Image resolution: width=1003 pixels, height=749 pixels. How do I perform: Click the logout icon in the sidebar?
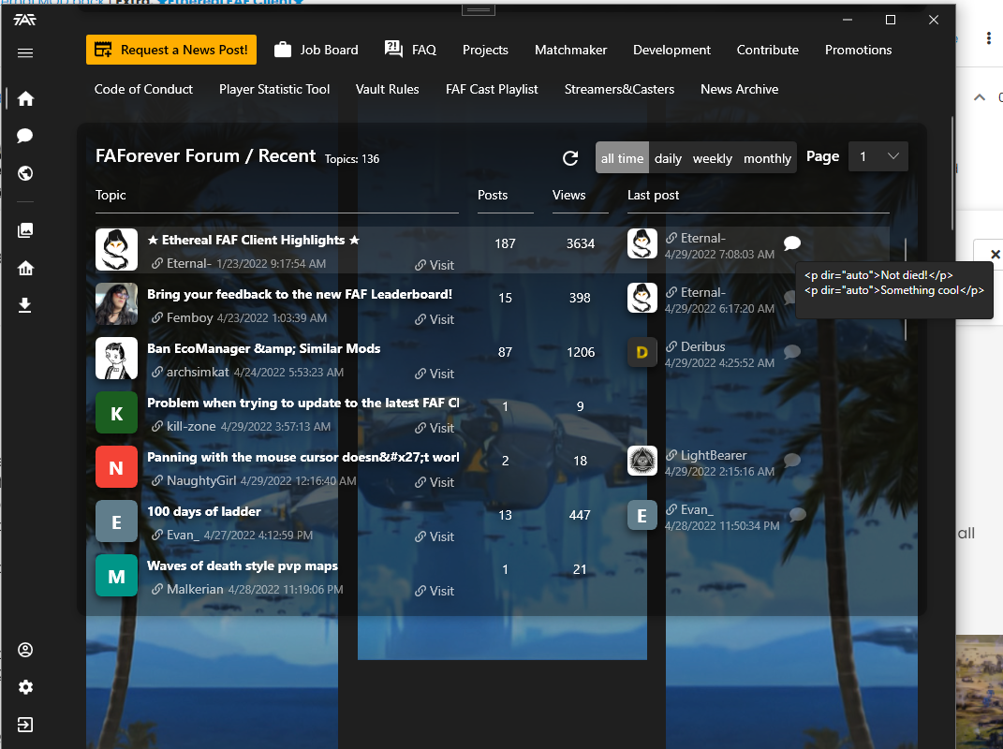point(25,725)
